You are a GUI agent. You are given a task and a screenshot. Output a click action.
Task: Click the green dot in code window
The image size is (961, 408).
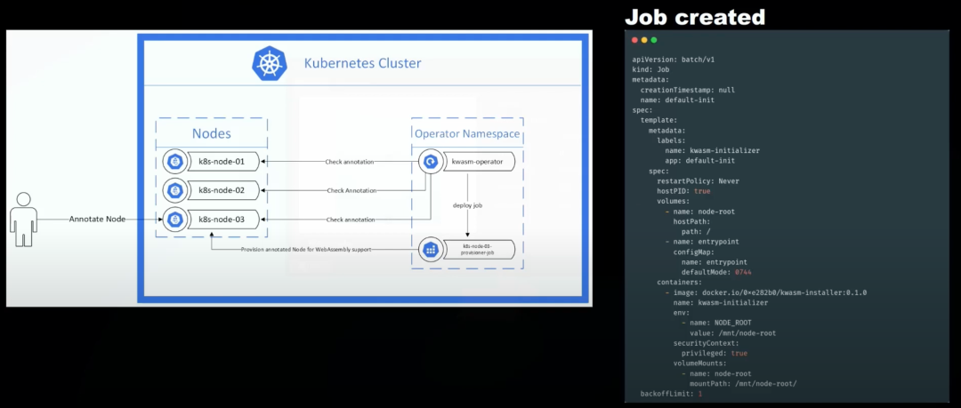(654, 40)
